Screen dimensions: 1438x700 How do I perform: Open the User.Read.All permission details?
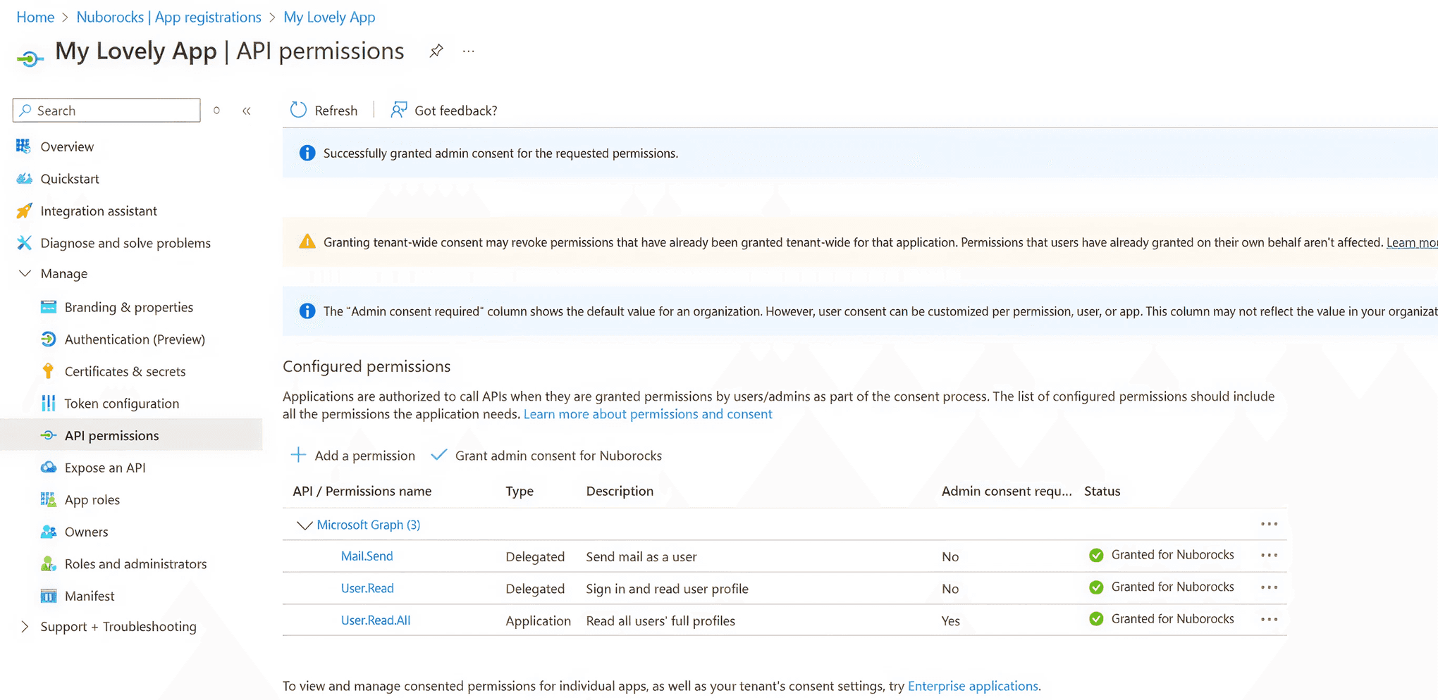[376, 620]
